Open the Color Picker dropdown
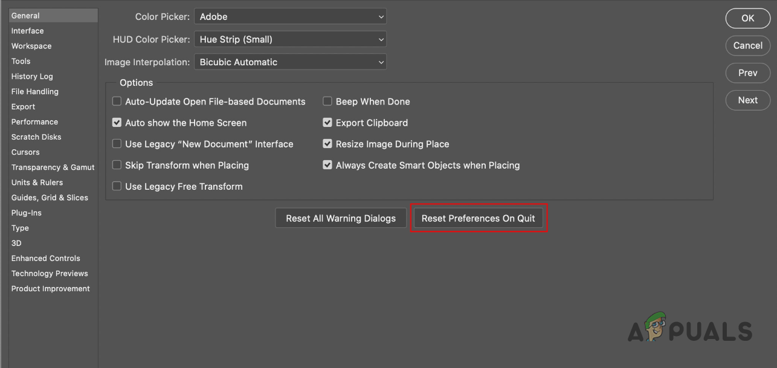This screenshot has height=368, width=777. 290,16
